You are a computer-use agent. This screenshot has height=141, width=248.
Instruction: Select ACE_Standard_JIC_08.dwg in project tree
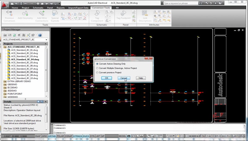click(24, 72)
